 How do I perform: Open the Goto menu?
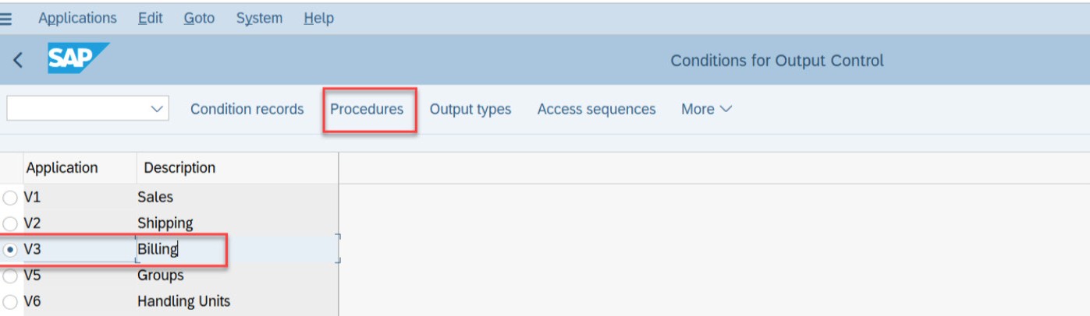pyautogui.click(x=199, y=18)
